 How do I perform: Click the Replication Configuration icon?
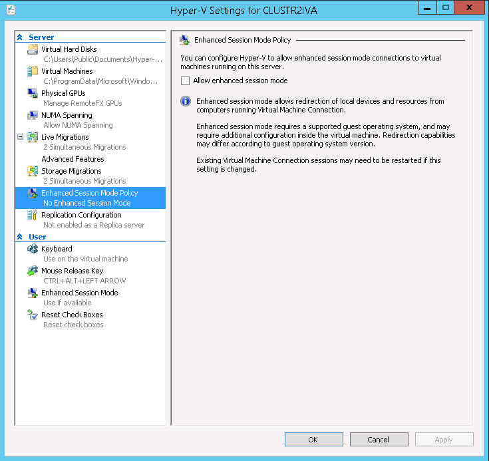click(x=33, y=215)
